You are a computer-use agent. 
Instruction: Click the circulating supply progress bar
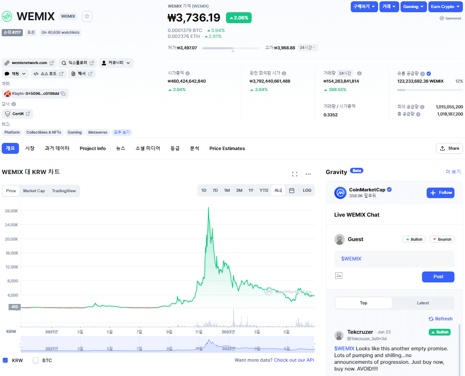coord(430,90)
